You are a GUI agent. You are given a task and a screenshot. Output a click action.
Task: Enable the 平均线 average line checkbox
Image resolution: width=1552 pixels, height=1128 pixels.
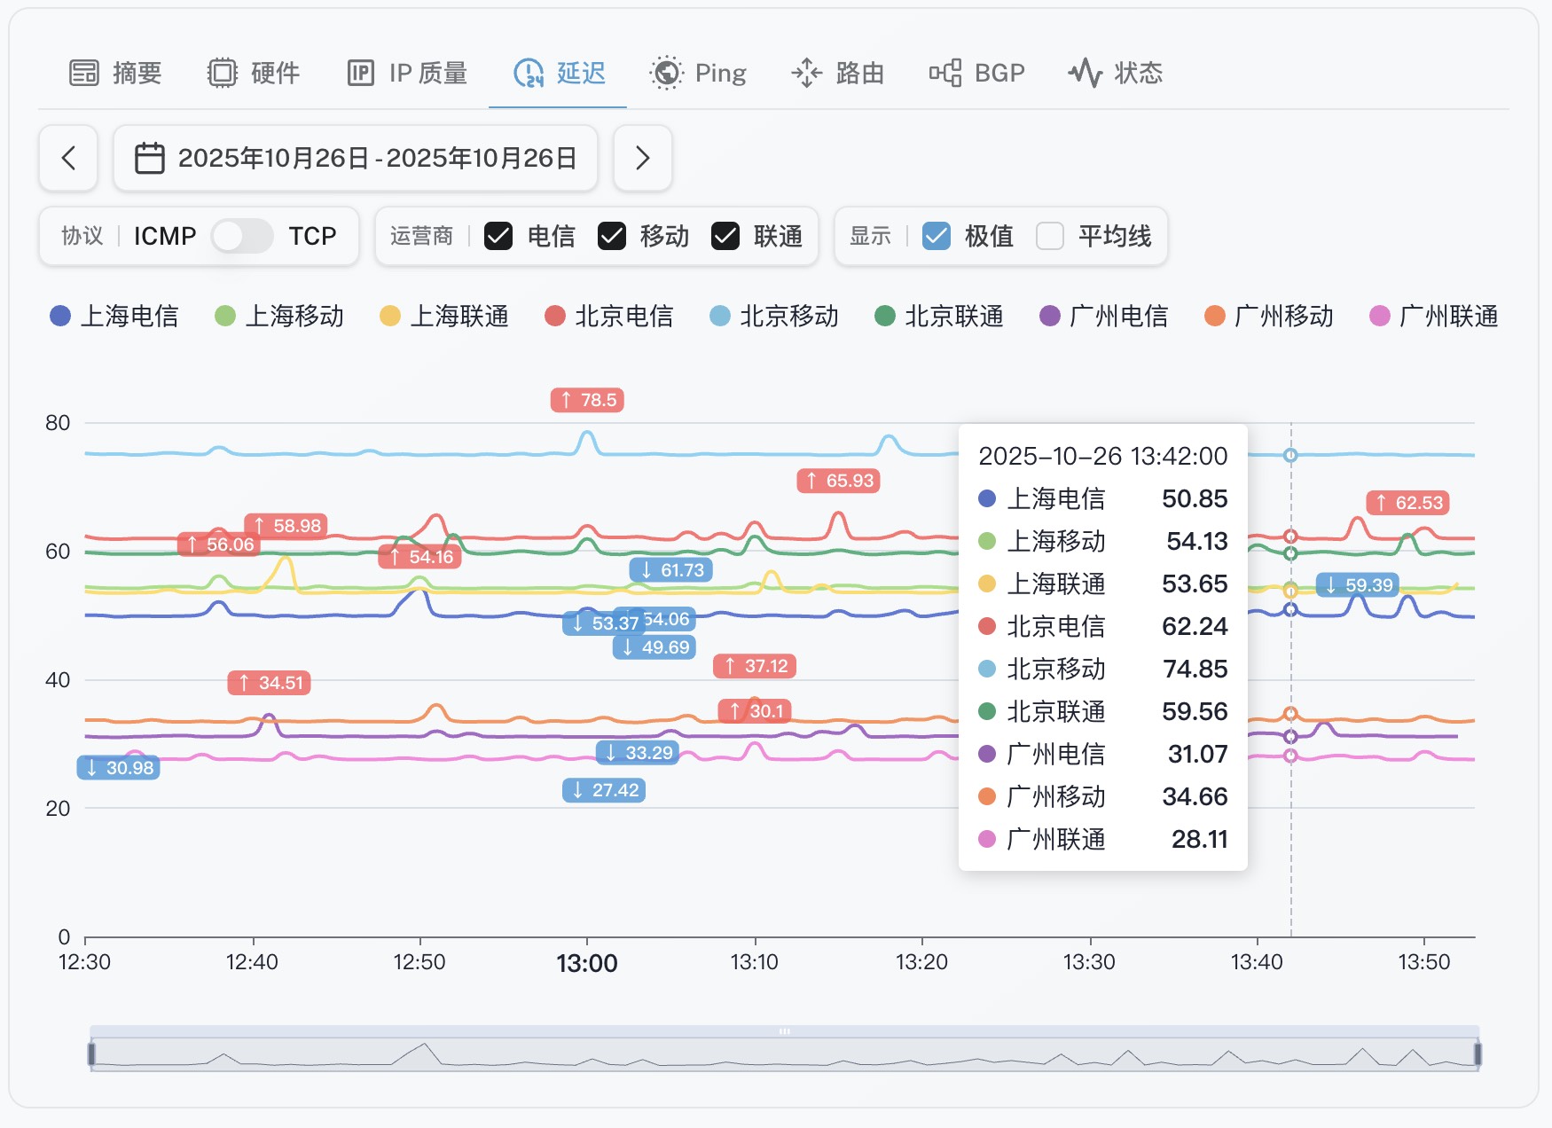[x=1050, y=237]
